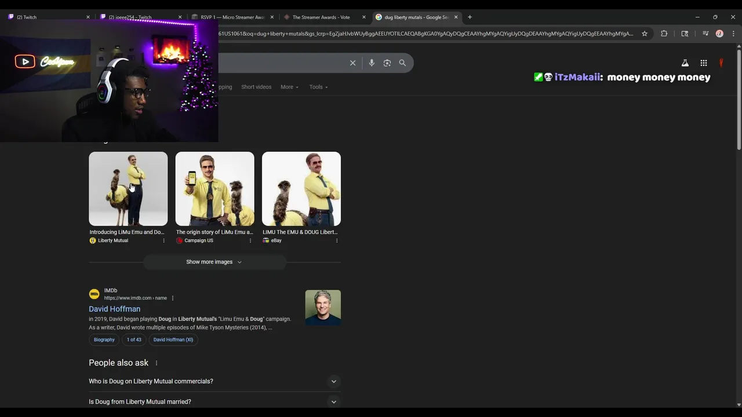Open options menu beside IMDb result

tap(173, 298)
